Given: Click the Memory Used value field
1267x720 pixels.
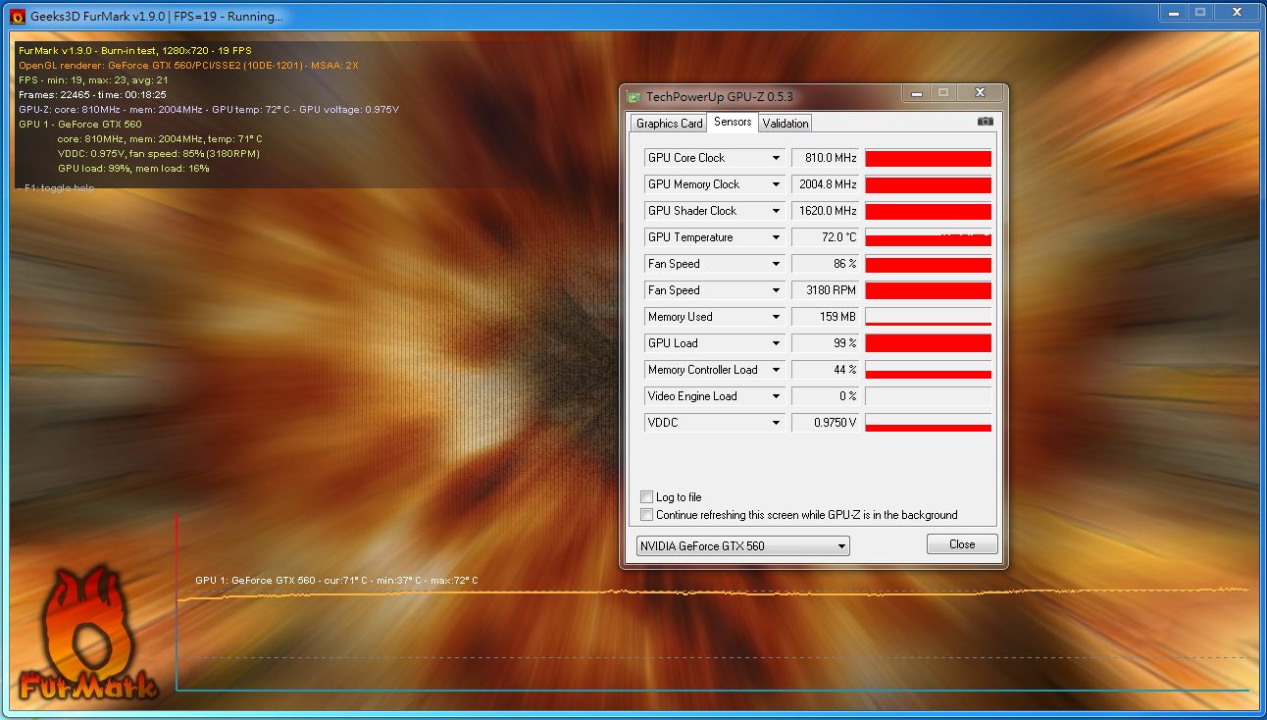Looking at the screenshot, I should pyautogui.click(x=825, y=317).
